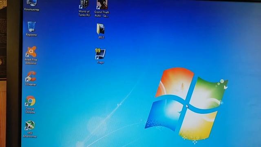The width and height of the screenshot is (261, 147).
Task: Click the 'Google Chrome' label text
Action: tap(30, 111)
